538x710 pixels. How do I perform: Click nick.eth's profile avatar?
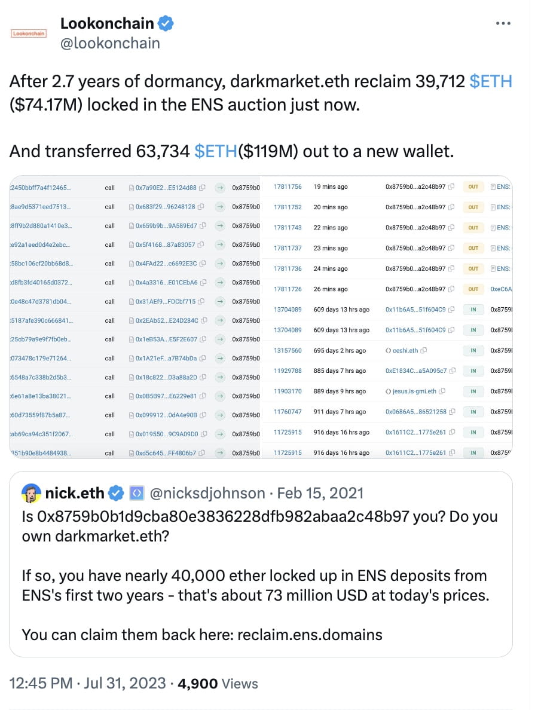coord(31,493)
